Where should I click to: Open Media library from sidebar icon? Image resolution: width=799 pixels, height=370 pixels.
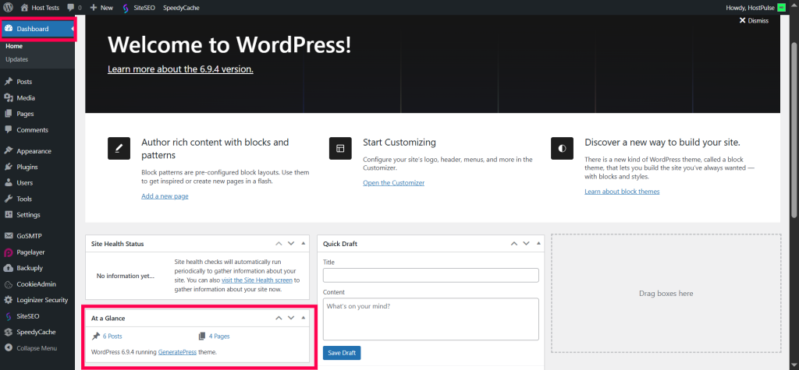point(9,98)
